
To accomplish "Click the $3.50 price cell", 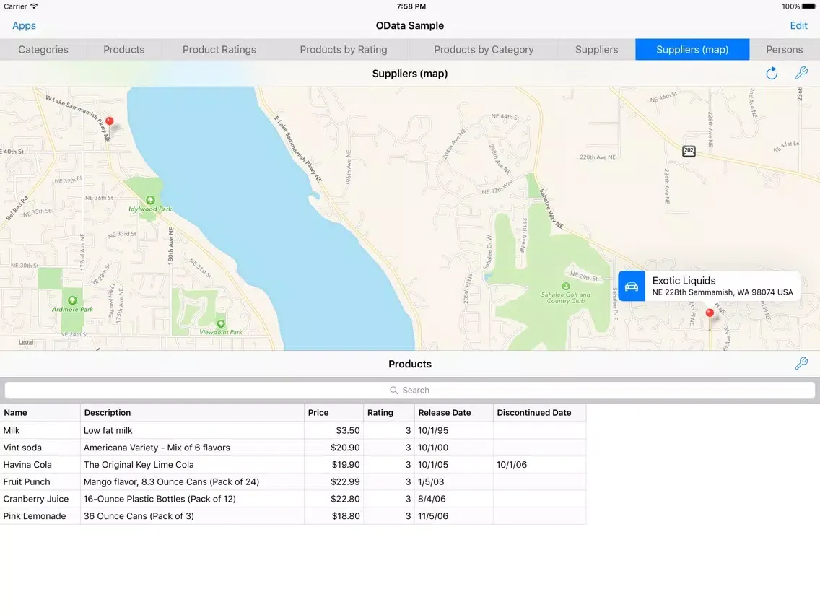I will (x=333, y=430).
